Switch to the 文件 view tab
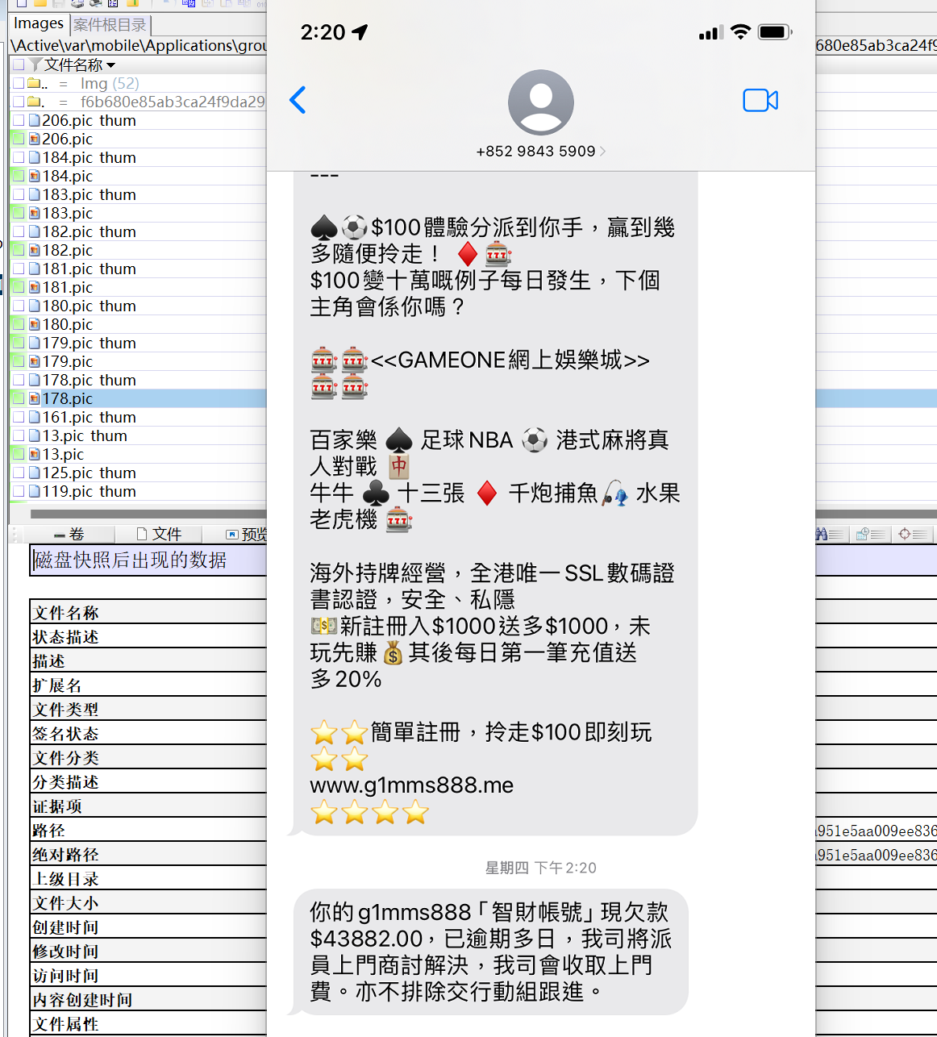Image resolution: width=937 pixels, height=1037 pixels. tap(159, 534)
